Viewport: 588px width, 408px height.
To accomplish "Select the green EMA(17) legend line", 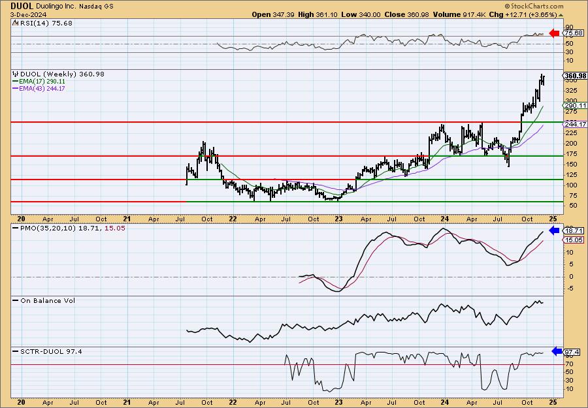I will (16, 82).
